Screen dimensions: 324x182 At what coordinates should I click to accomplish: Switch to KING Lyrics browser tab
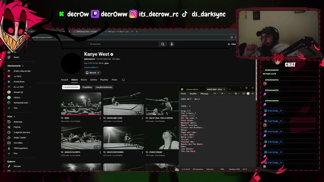click(118, 32)
